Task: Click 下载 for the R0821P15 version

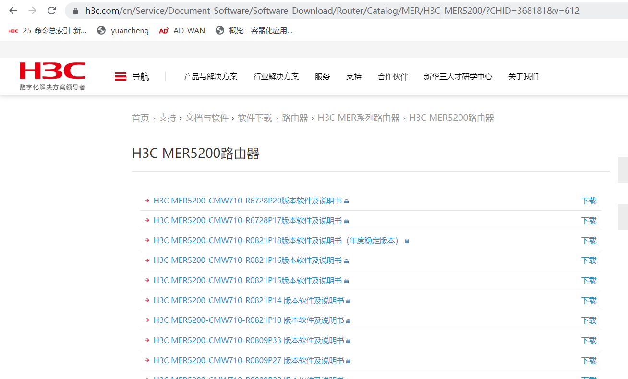Action: (589, 281)
